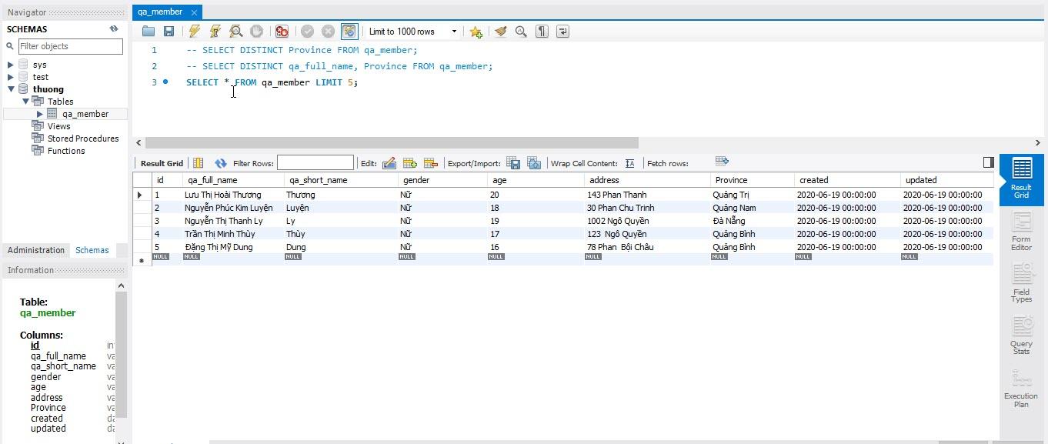Toggle Wrap Cell Content option
The height and width of the screenshot is (444, 1048).
[629, 163]
